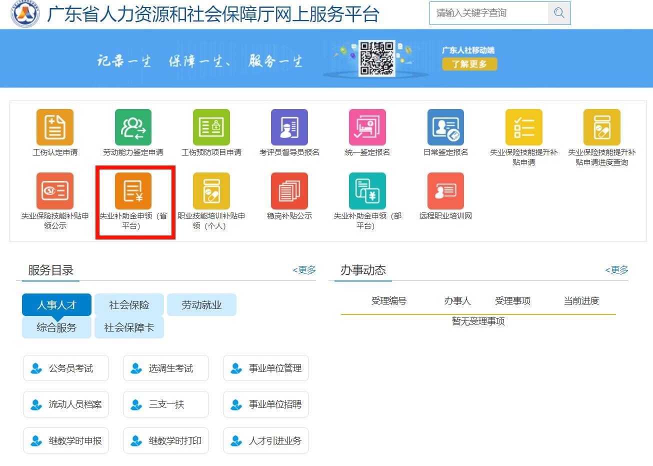Screen dimensions: 653x466
Task: Open the 远程职业培训网 icon
Action: (445, 191)
